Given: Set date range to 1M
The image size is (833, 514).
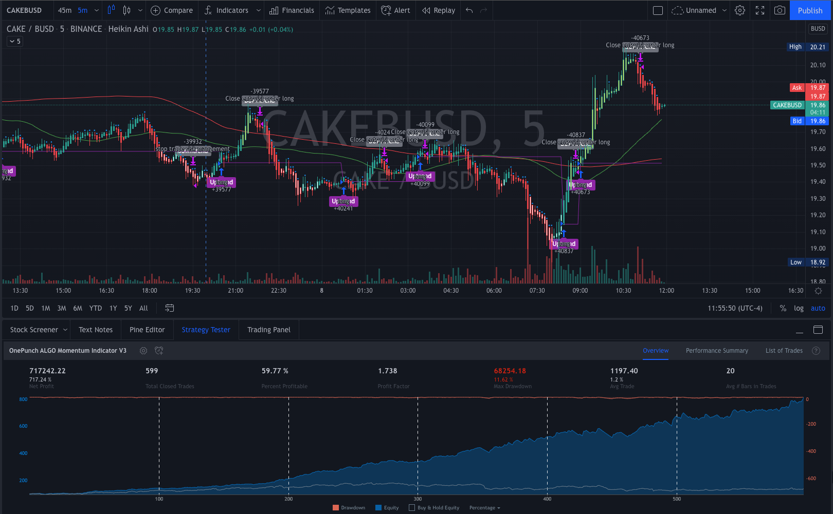Looking at the screenshot, I should tap(46, 308).
